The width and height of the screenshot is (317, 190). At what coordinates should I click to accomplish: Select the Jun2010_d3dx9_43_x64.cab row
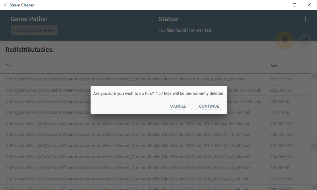click(156, 179)
